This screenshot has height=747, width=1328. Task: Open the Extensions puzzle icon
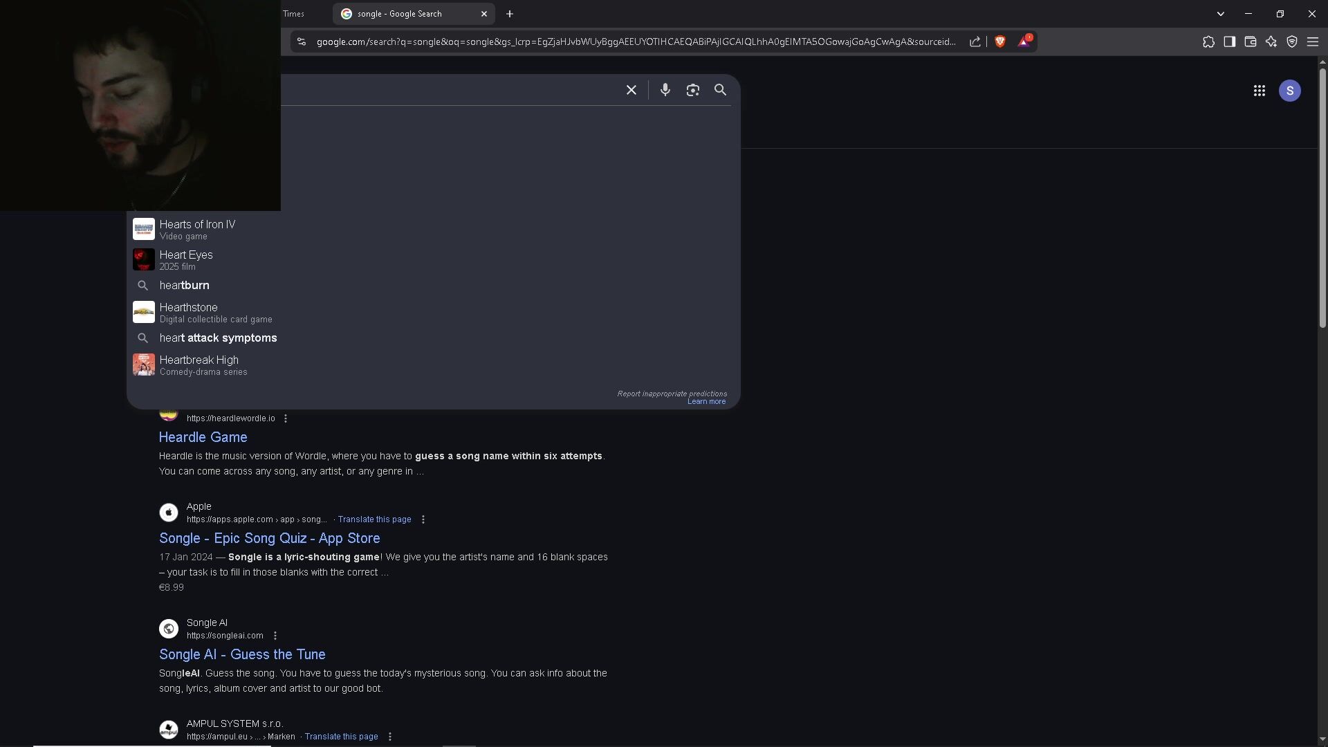click(x=1208, y=41)
